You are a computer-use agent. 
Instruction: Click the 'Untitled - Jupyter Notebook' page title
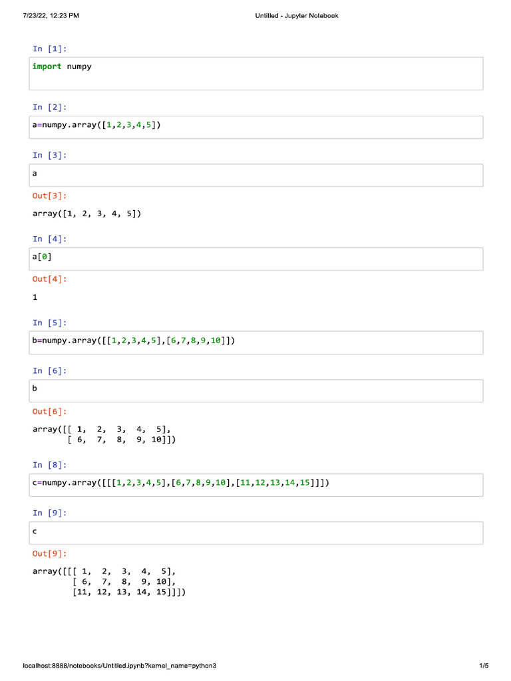(297, 16)
